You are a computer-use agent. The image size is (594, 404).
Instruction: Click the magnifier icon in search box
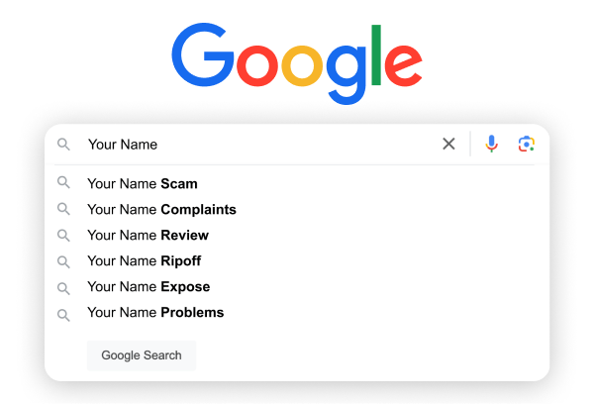pos(63,145)
